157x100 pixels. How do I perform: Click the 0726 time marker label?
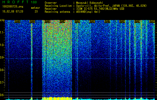point(92,21)
